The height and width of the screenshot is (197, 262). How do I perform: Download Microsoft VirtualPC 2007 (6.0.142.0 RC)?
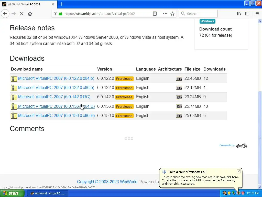click(54, 97)
